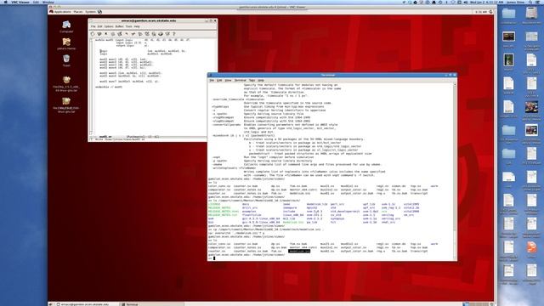Open Mac menu bar Window menu
This screenshot has width=544, height=306.
coord(48,2)
